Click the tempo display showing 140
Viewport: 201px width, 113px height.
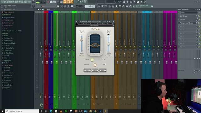(52, 2)
